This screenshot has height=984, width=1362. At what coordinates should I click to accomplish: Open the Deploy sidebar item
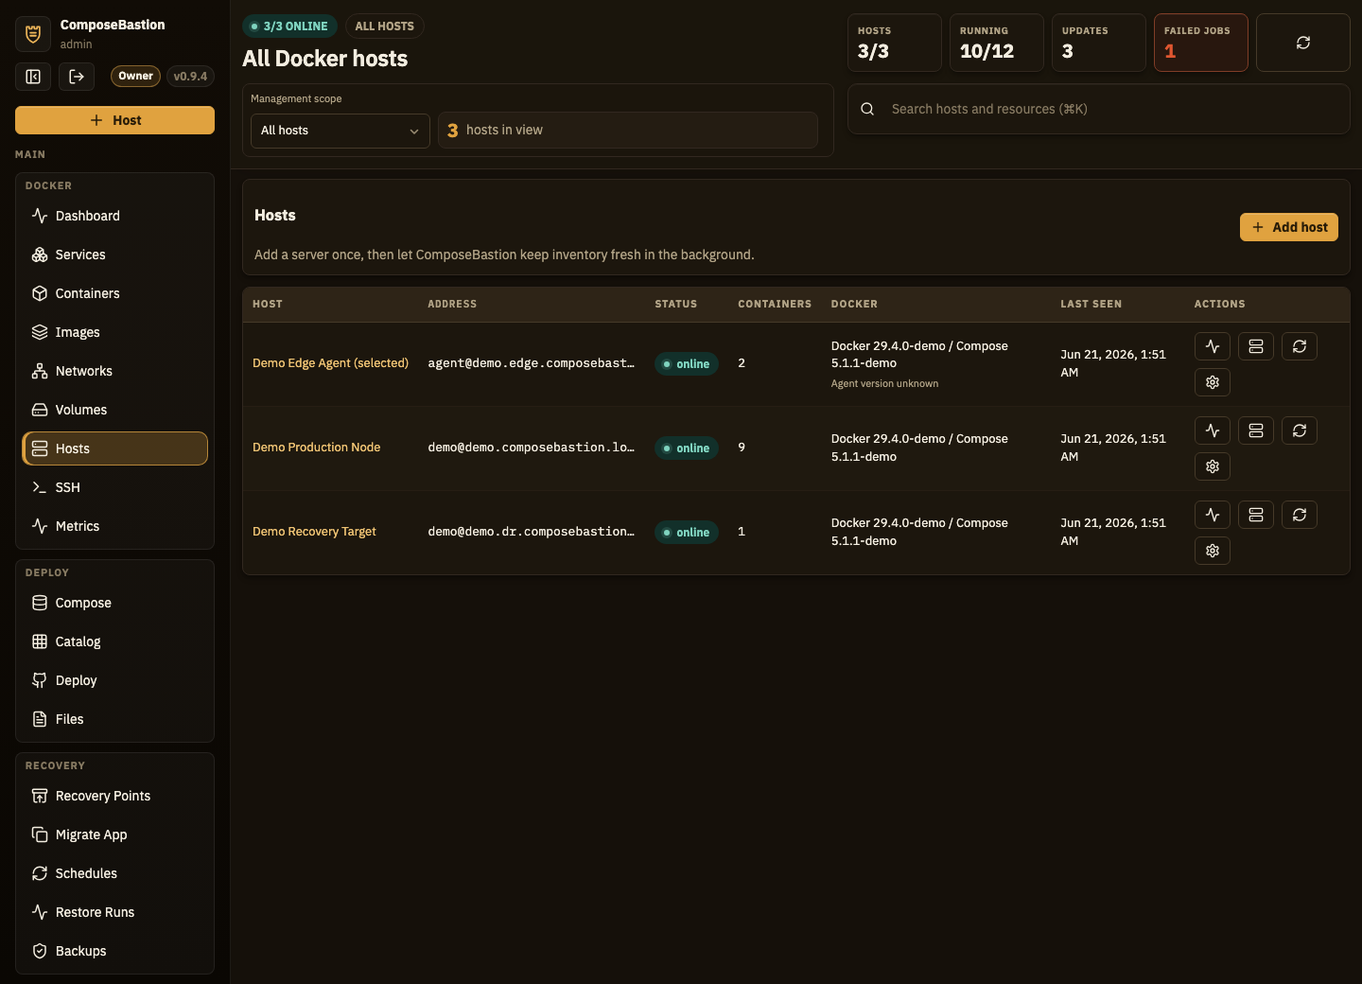(x=114, y=680)
